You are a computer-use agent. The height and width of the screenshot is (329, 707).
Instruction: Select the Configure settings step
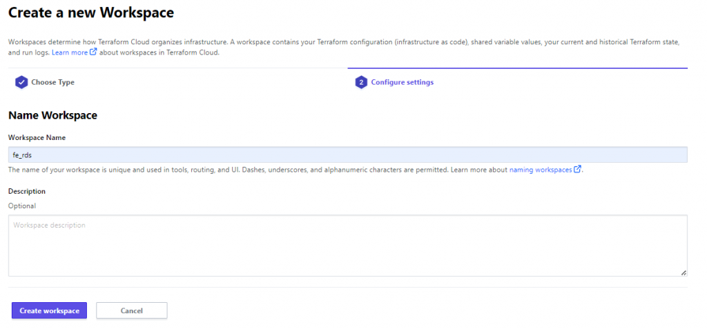pyautogui.click(x=403, y=83)
